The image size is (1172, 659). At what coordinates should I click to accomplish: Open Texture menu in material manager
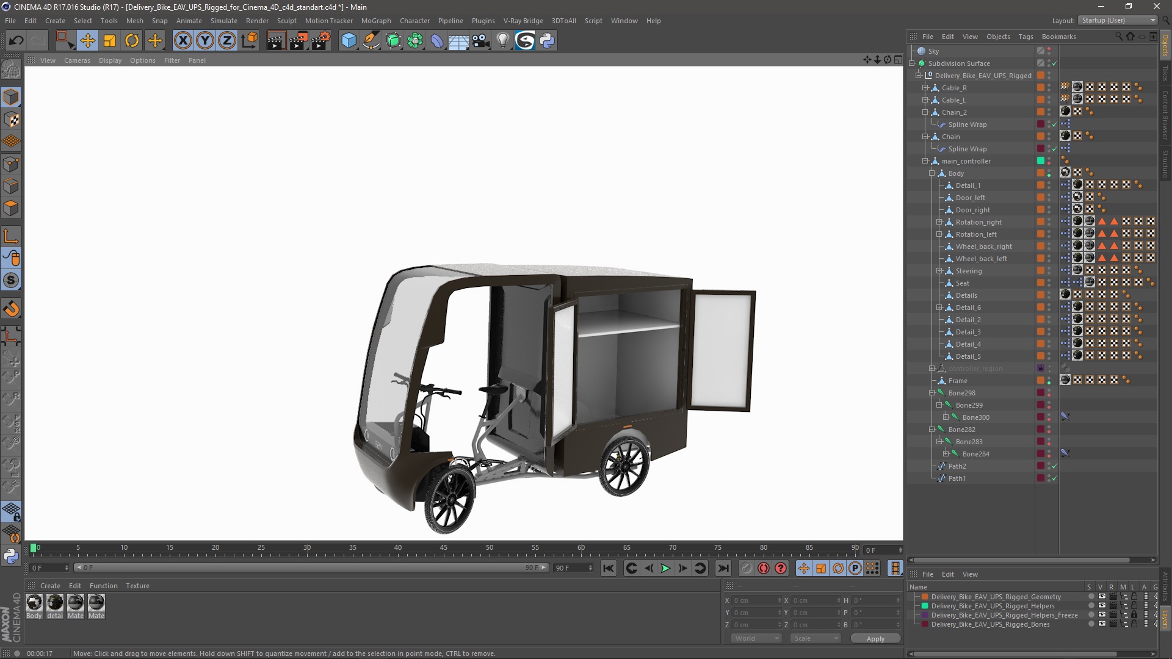(137, 586)
